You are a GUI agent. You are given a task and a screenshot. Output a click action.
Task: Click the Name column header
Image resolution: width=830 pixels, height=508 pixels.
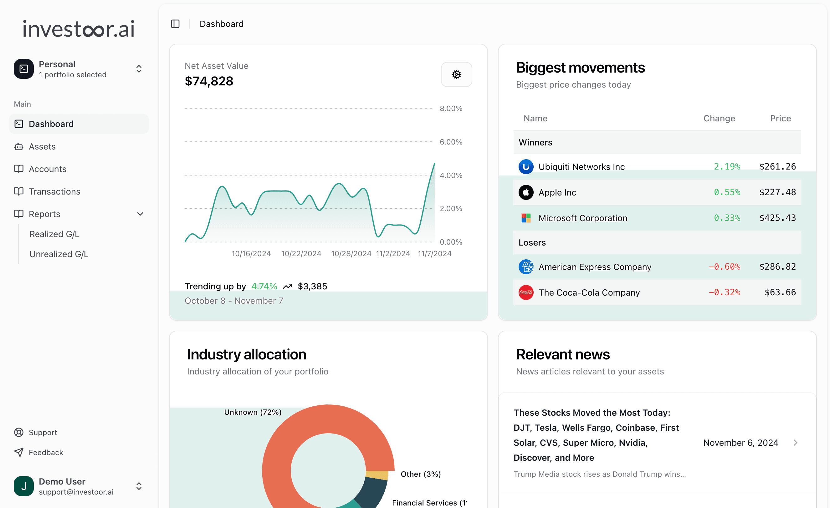click(535, 119)
